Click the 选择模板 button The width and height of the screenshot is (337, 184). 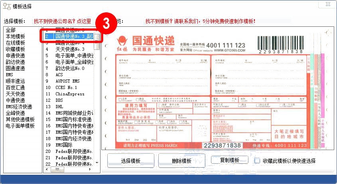[130, 161]
